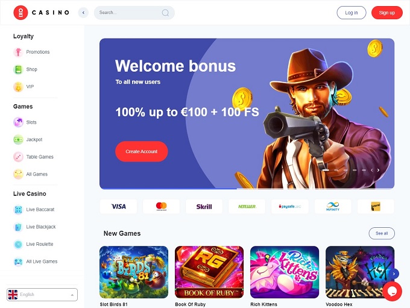The image size is (410, 308).
Task: Open the Promotions icon in sidebar
Action: pyautogui.click(x=18, y=52)
